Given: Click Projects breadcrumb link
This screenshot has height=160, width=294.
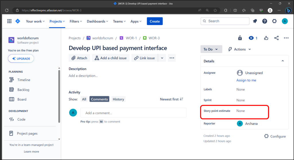Looking at the screenshot, I should pos(75,38).
